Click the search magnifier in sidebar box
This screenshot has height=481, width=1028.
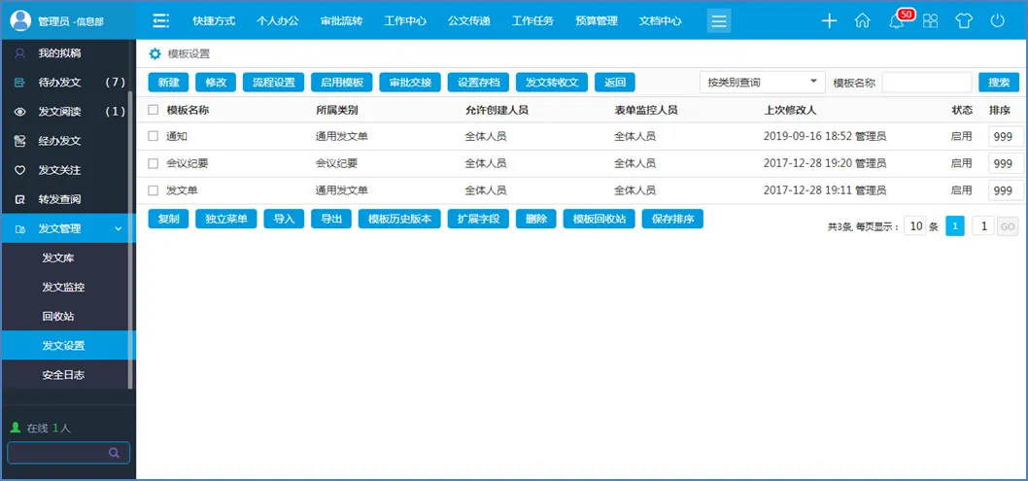[x=115, y=452]
